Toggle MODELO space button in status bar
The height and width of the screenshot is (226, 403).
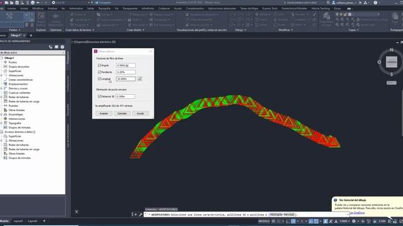click(x=264, y=221)
